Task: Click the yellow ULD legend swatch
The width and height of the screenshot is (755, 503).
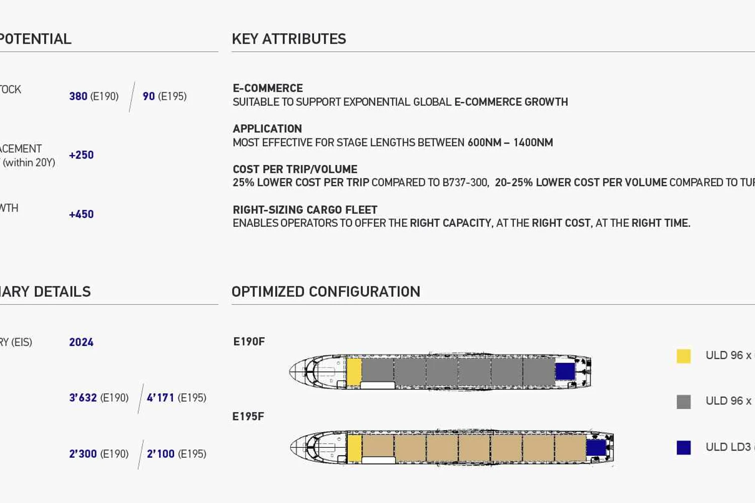Action: pos(684,356)
